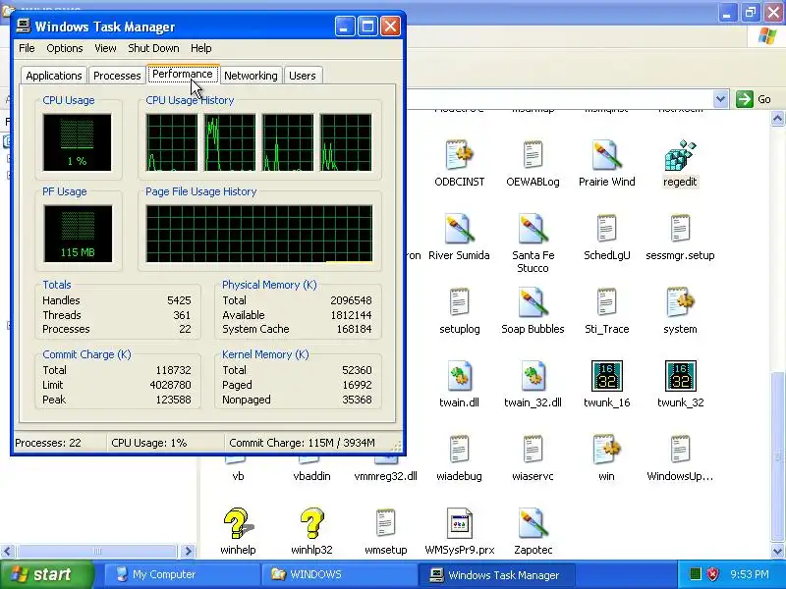Expand the Explorer address bar dropdown
This screenshot has width=786, height=589.
(720, 99)
